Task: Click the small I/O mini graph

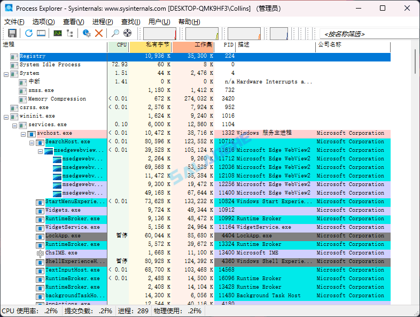Action: click(x=279, y=34)
